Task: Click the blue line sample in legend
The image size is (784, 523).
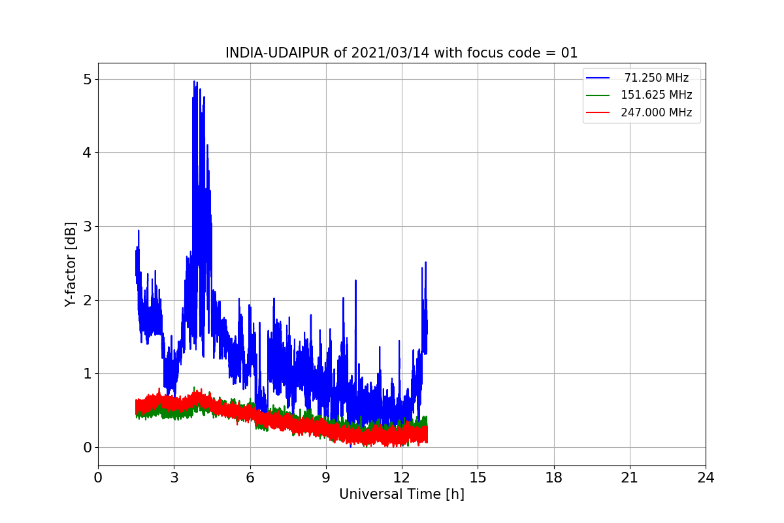Action: 598,78
